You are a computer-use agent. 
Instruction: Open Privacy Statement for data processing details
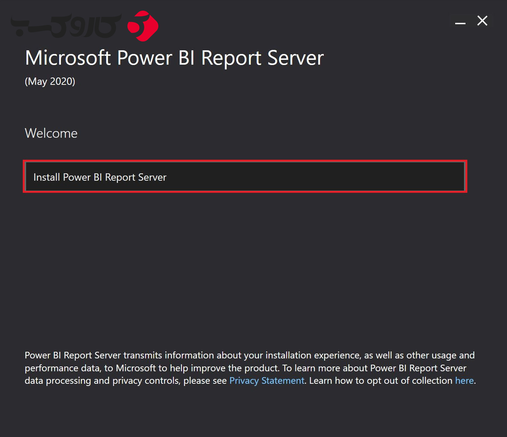(266, 380)
